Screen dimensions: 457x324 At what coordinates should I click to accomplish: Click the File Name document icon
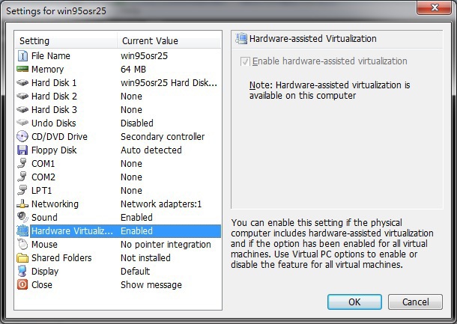[x=22, y=55]
